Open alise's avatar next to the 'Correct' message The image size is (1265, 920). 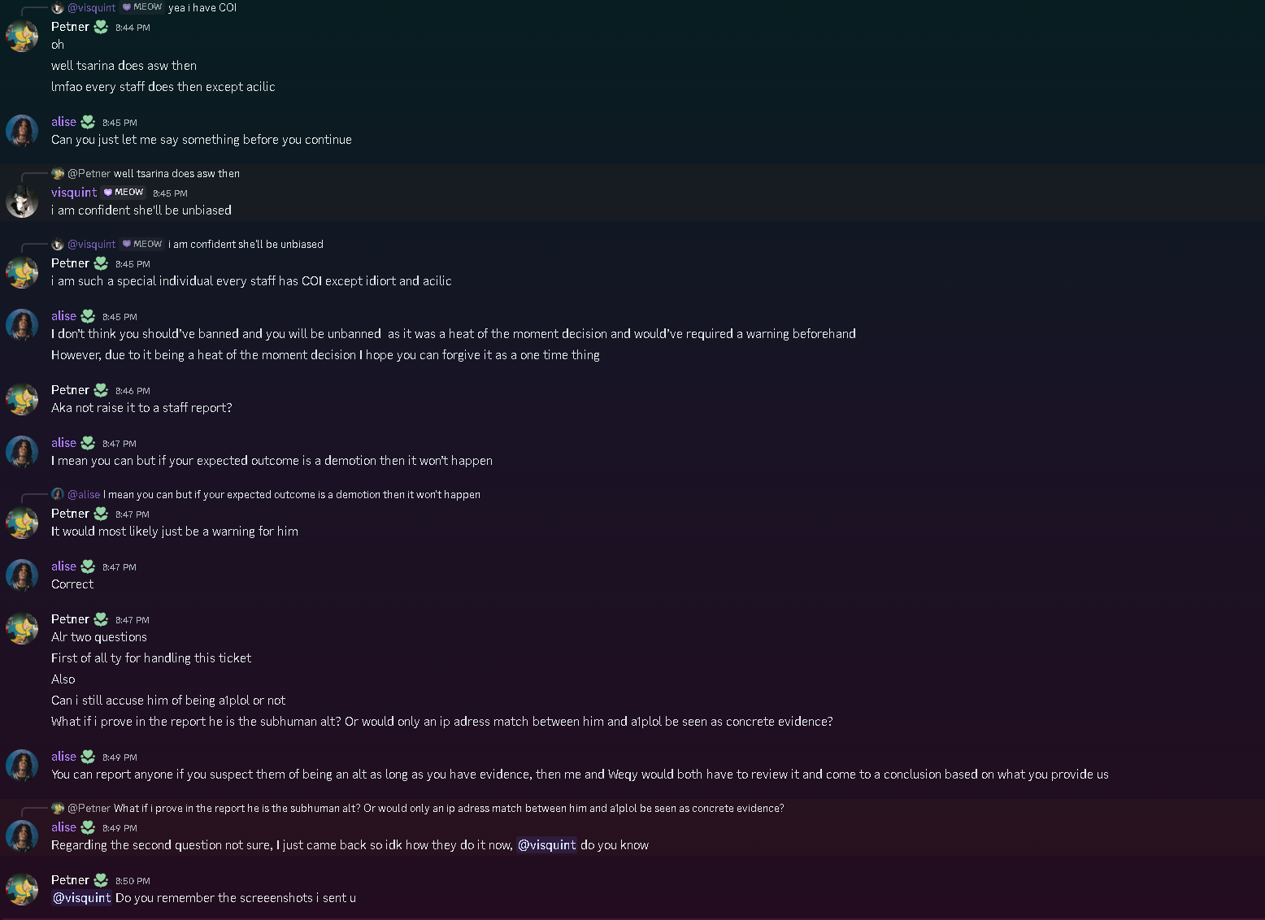point(22,575)
